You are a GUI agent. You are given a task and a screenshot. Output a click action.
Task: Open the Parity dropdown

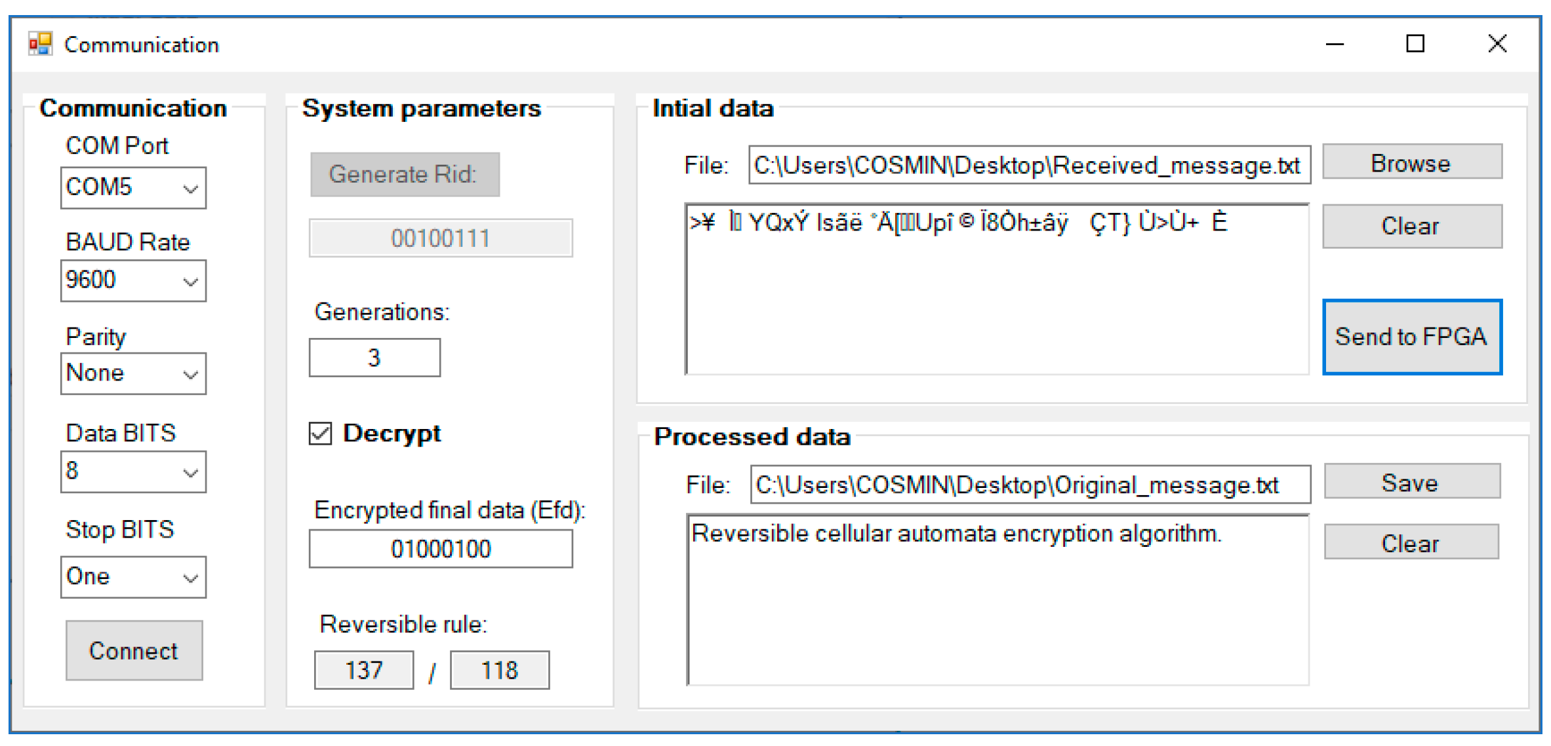(x=190, y=375)
